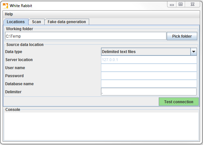Click the White Rabbit title bar text
The image size is (203, 145).
(21, 6)
